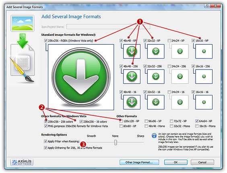227x173 pixels.
Task: Toggle PNG compress 256x256 formats checkbox
Action: (45, 126)
